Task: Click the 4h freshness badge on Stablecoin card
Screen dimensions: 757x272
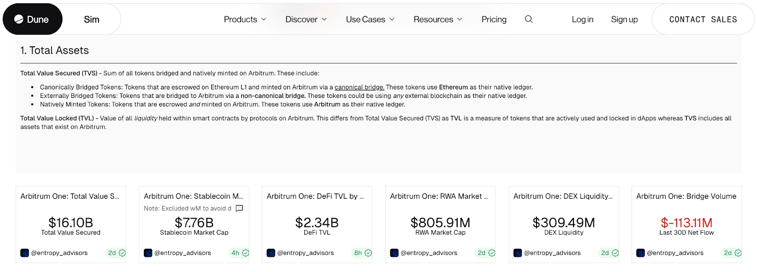Action: pyautogui.click(x=235, y=253)
